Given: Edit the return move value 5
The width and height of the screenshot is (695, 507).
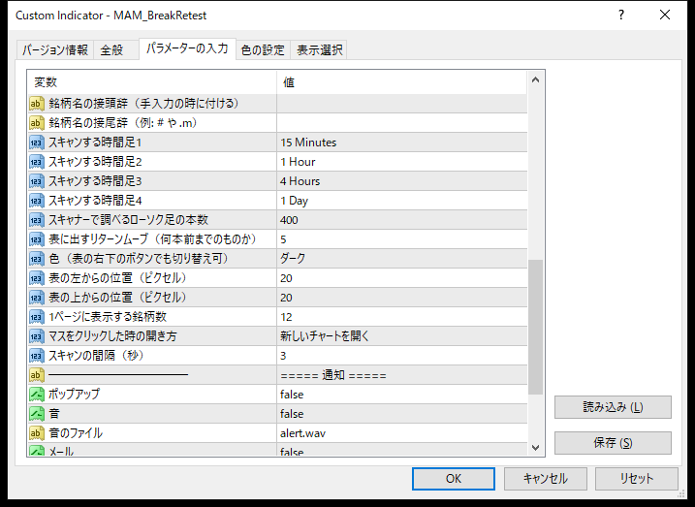Looking at the screenshot, I should 402,239.
